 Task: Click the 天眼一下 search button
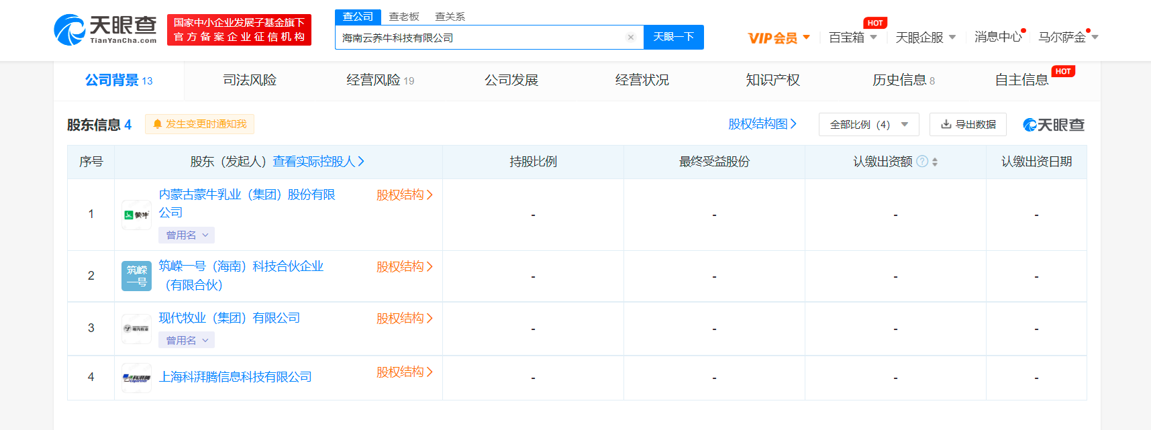click(674, 37)
